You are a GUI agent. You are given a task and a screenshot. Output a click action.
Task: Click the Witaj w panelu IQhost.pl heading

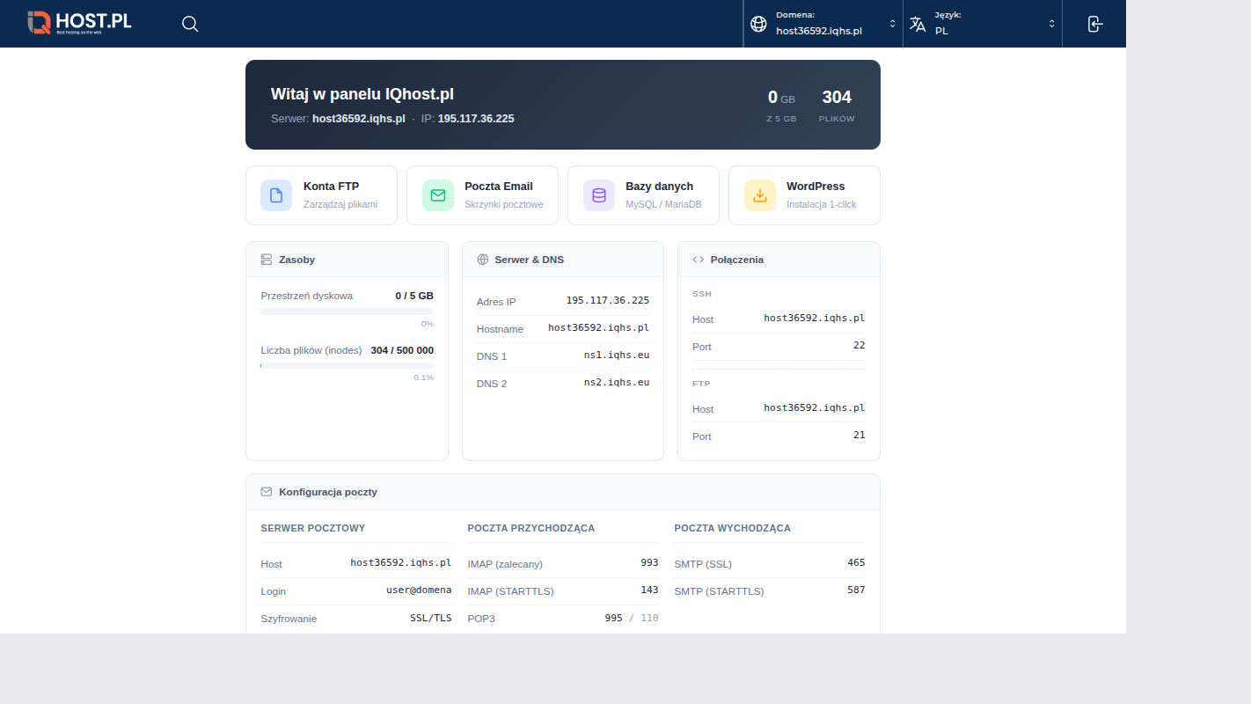362,94
